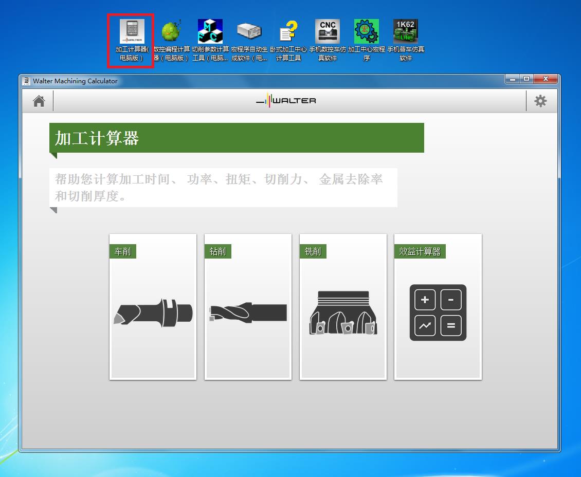This screenshot has height=477, width=581.
Task: Click the 铣削 green label
Action: pyautogui.click(x=313, y=251)
